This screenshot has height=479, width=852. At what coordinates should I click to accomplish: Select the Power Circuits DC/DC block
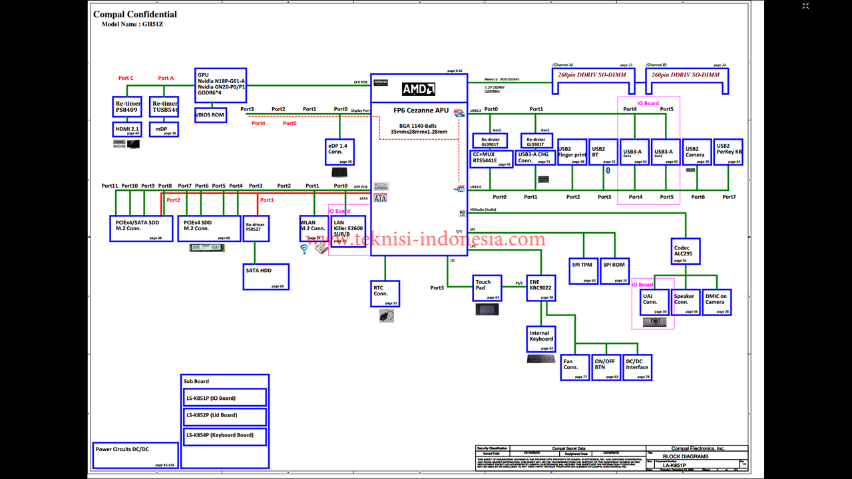(x=134, y=455)
